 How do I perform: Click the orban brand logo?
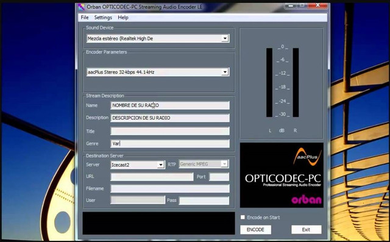coord(307,200)
